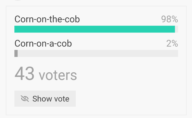
Task: Click the 2% result percentage
Action: pos(172,43)
